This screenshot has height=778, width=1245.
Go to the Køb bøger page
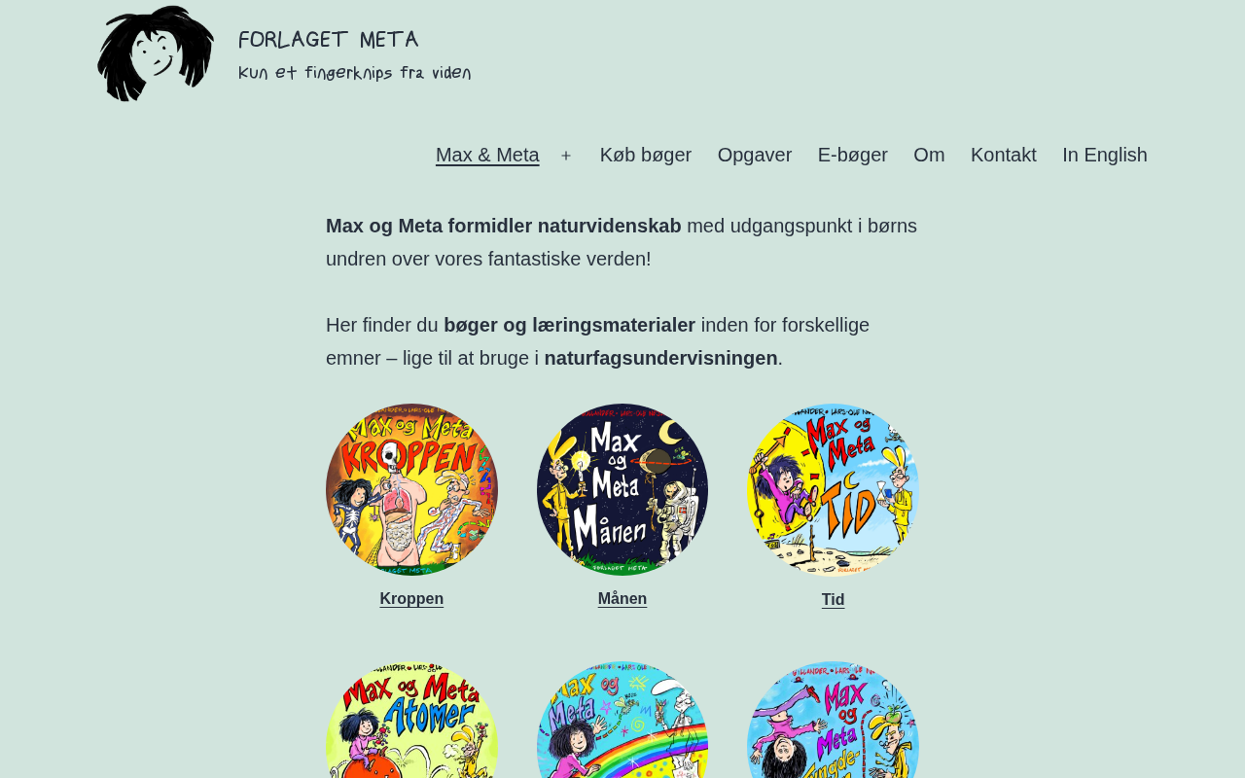646,155
